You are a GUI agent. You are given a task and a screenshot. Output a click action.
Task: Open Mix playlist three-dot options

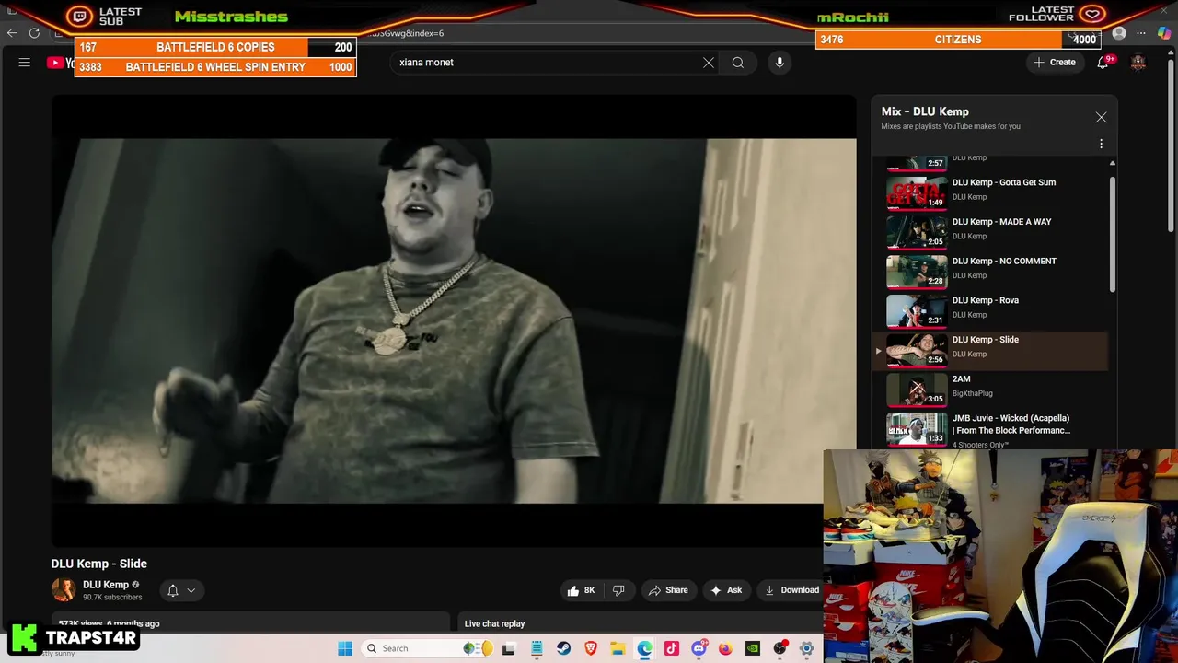click(x=1101, y=144)
